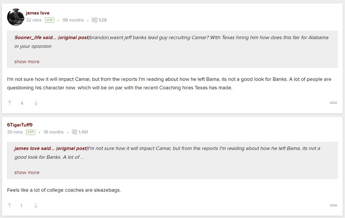Open 6TigerTuff9's profile from username

(x=20, y=125)
